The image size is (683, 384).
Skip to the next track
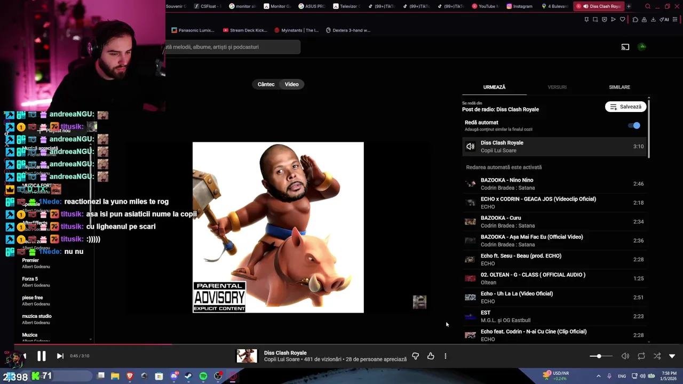pyautogui.click(x=60, y=356)
